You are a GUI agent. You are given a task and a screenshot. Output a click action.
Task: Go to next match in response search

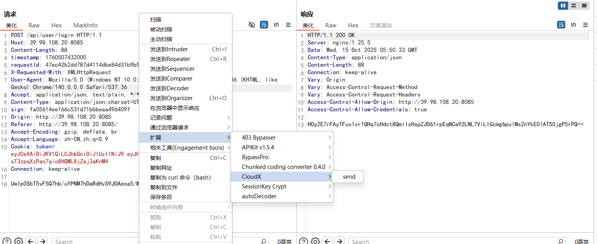339,241
